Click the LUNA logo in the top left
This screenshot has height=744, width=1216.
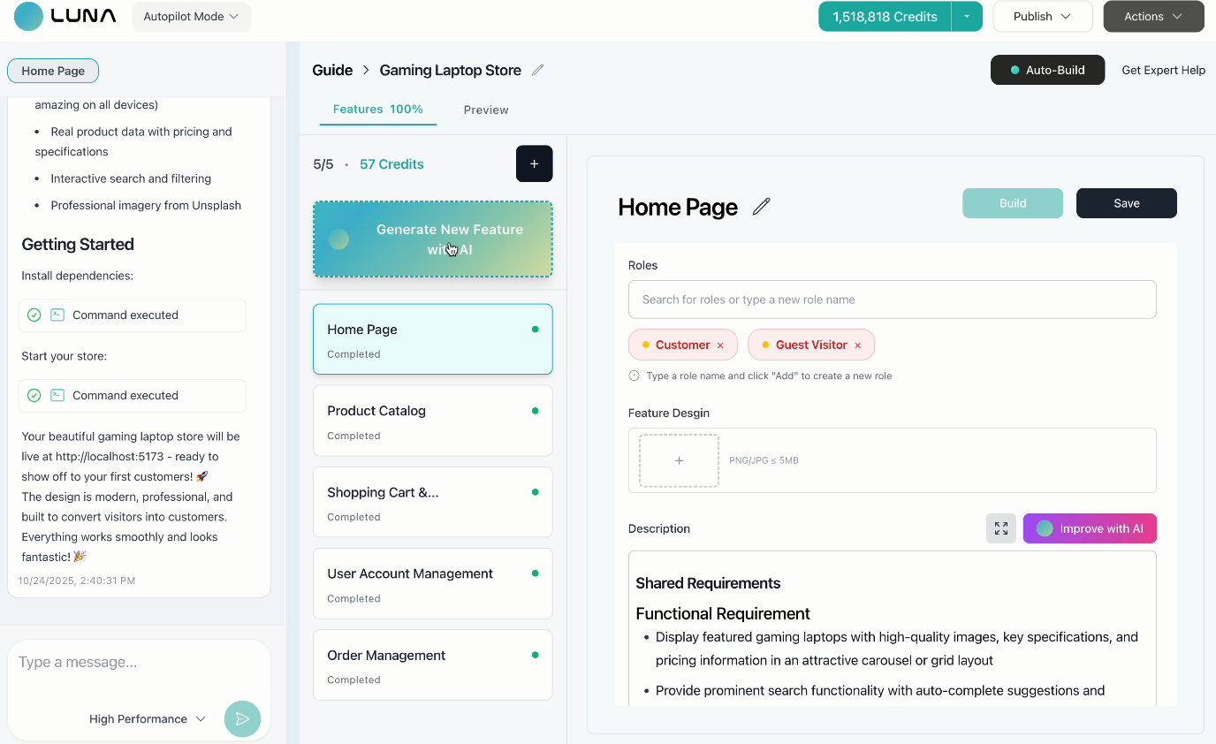(x=64, y=16)
